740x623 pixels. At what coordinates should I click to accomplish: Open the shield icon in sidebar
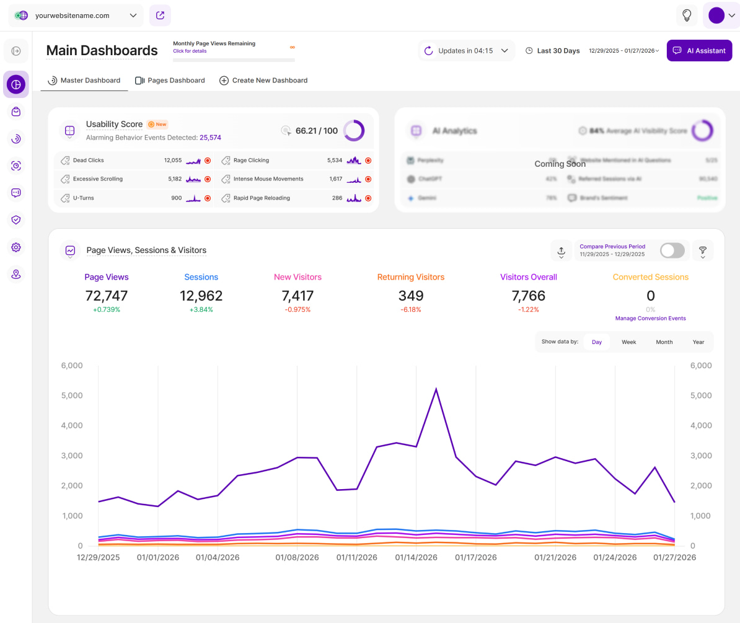tap(16, 219)
